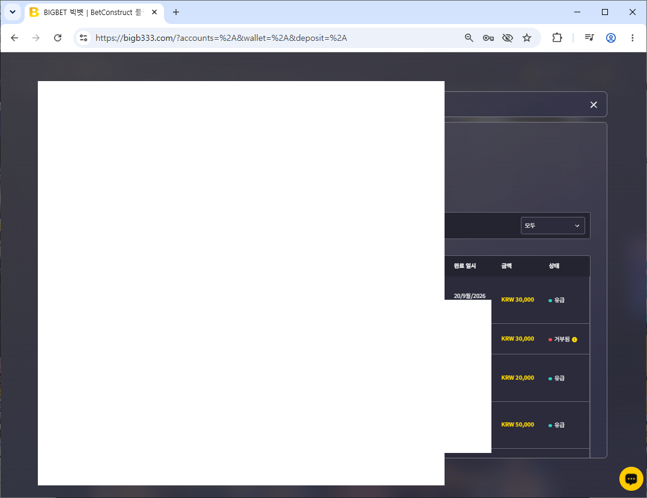Click the zoom magnifier in address bar
Screen dimensions: 647x498
pyautogui.click(x=469, y=38)
